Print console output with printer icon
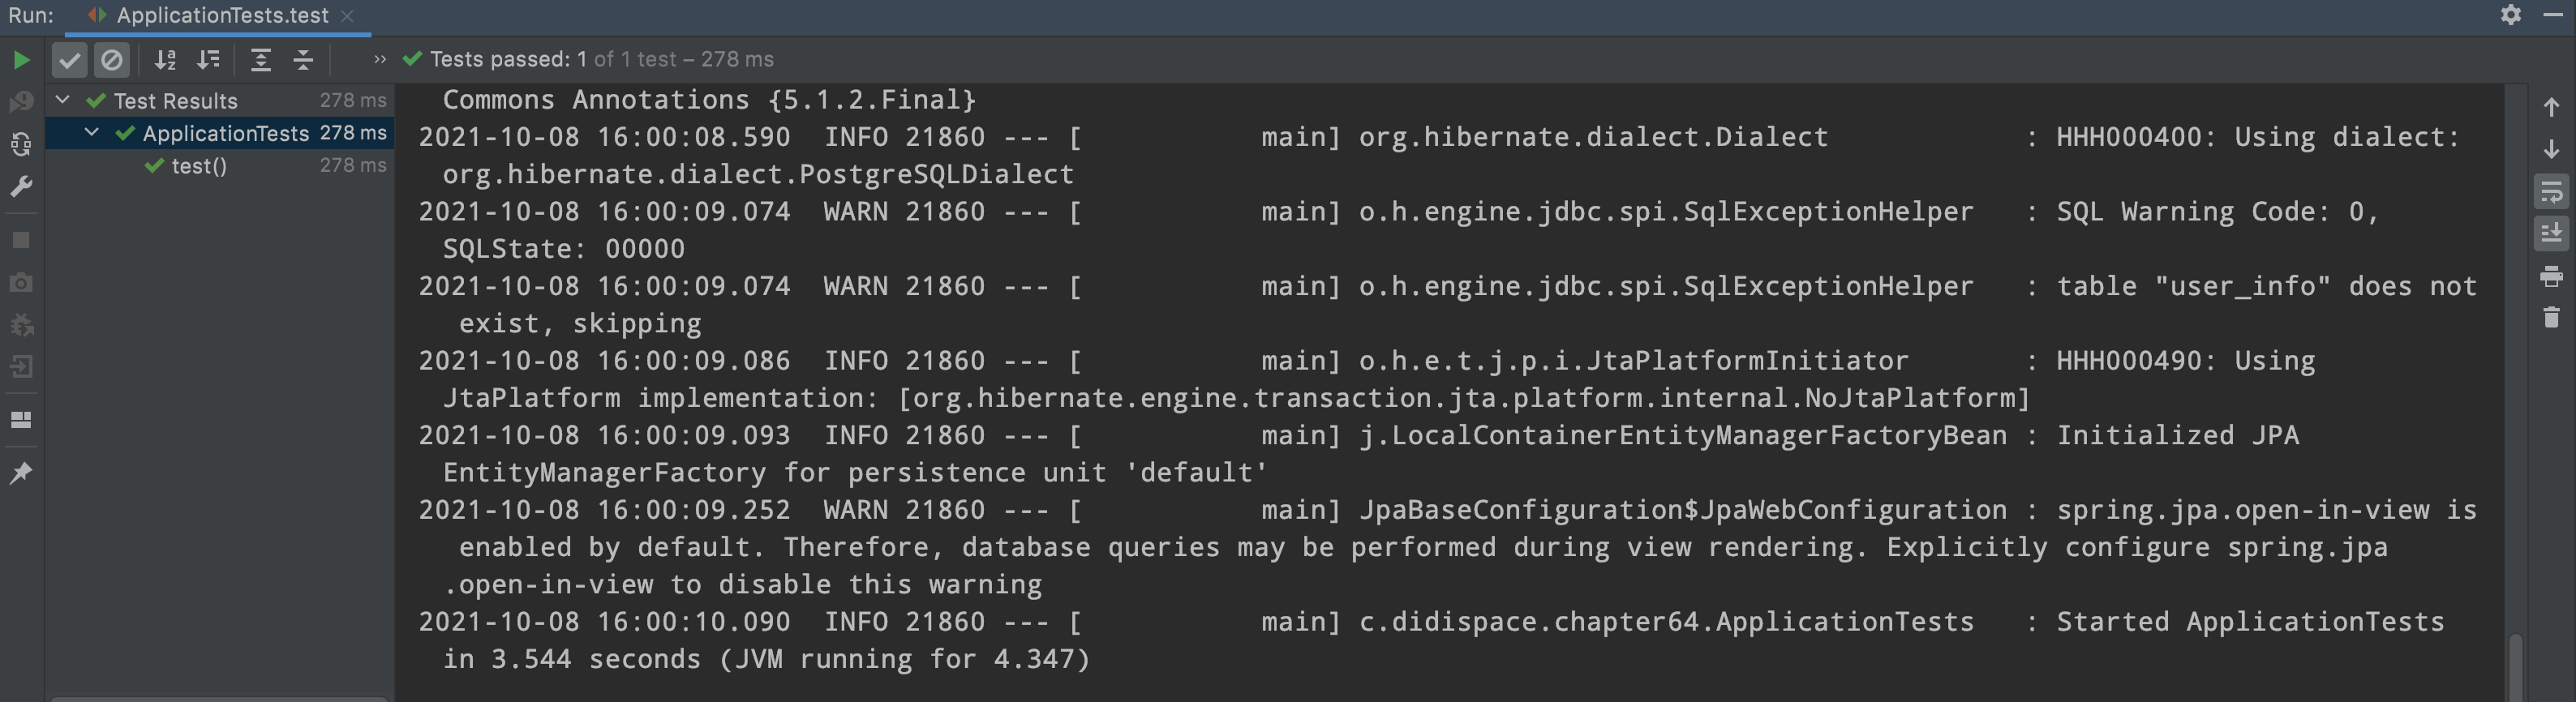Image resolution: width=2576 pixels, height=702 pixels. (2551, 276)
